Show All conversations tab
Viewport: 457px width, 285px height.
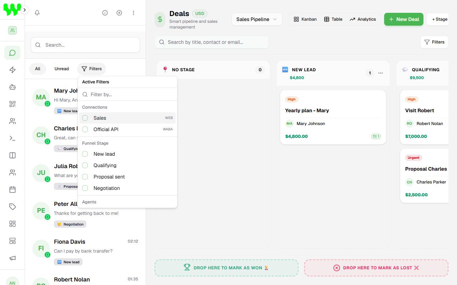pyautogui.click(x=37, y=69)
